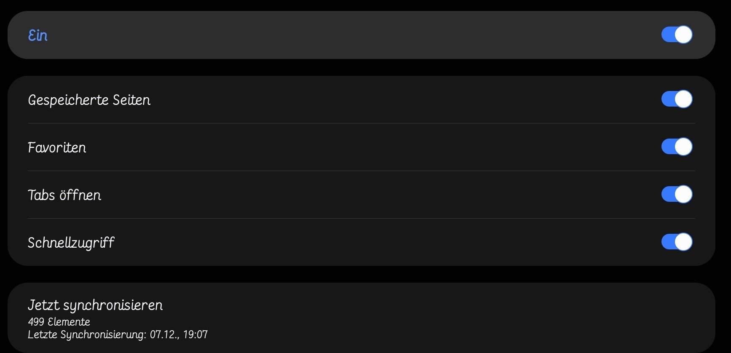Select the Schnellzugriff label text

pos(71,243)
